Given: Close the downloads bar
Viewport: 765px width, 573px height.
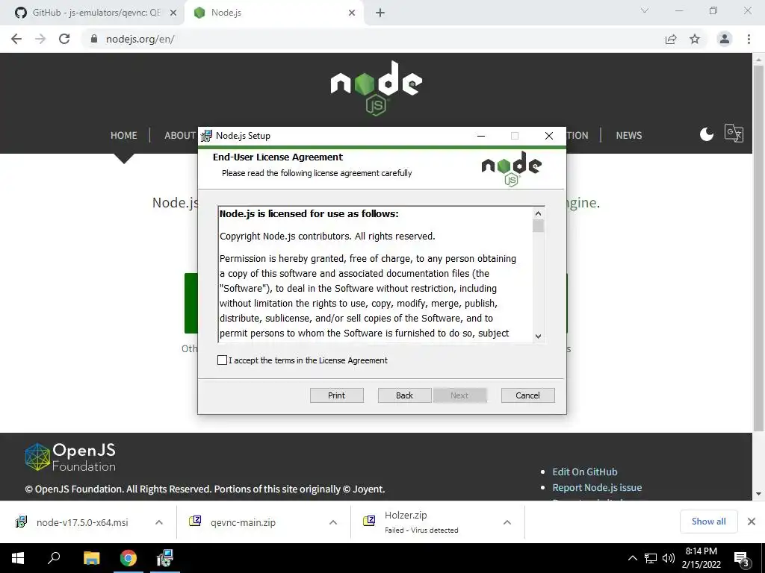Looking at the screenshot, I should click(752, 522).
